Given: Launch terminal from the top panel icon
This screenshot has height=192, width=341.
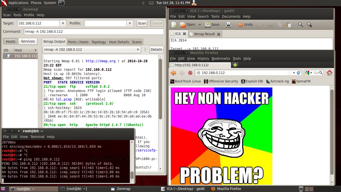Looking at the screenshot, I should pos(61,3).
